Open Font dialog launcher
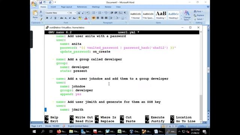This screenshot has height=135, width=240. (89, 22)
